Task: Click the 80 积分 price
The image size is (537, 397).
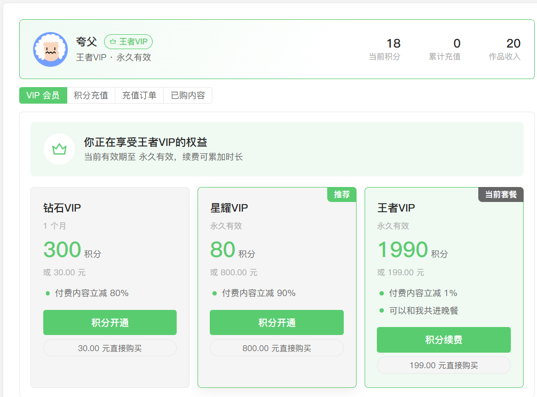Action: click(x=233, y=250)
